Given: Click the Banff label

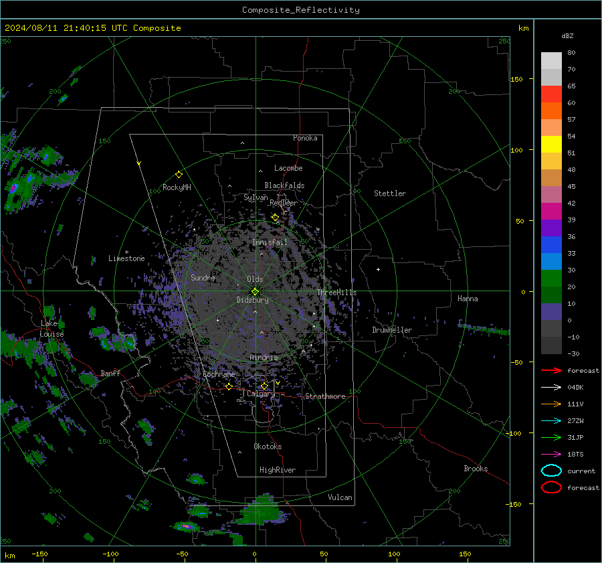Looking at the screenshot, I should tap(110, 374).
